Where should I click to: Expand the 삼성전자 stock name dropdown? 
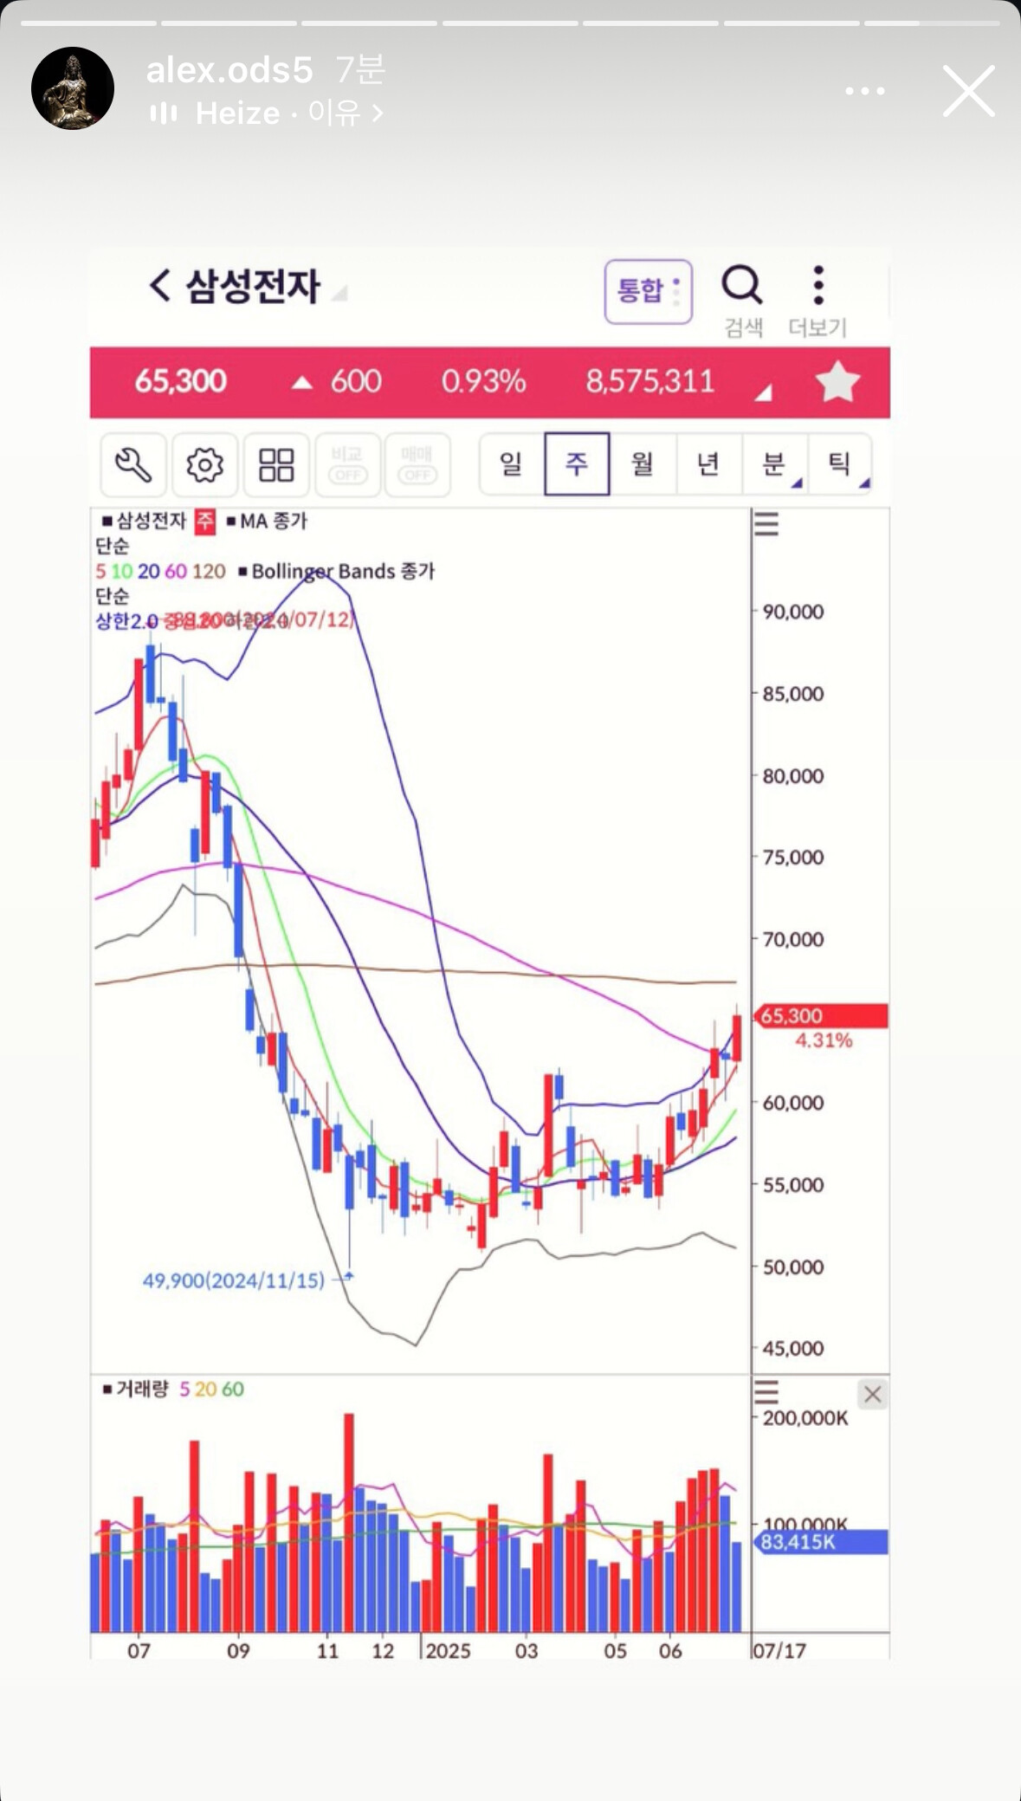(x=339, y=293)
